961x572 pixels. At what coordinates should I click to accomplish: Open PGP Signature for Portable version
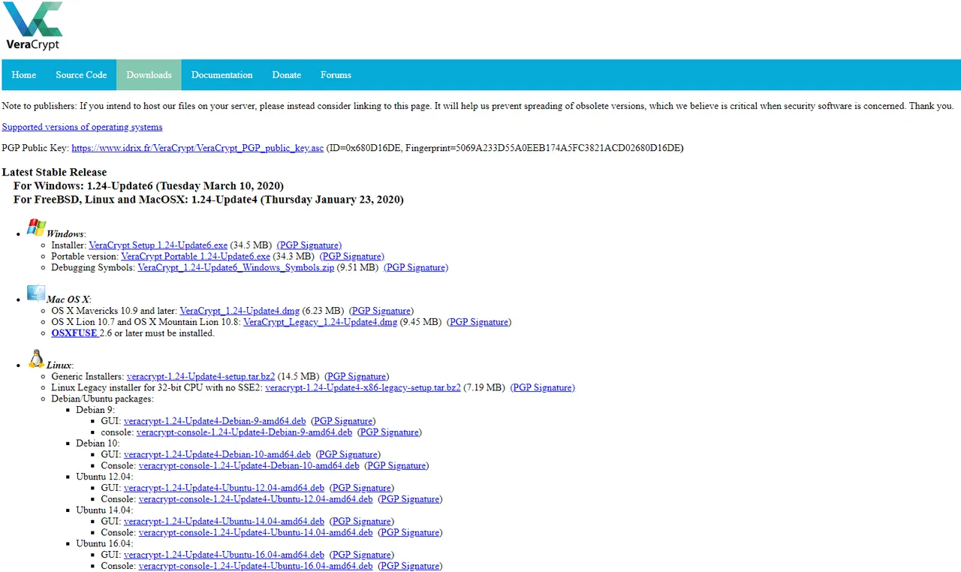352,257
